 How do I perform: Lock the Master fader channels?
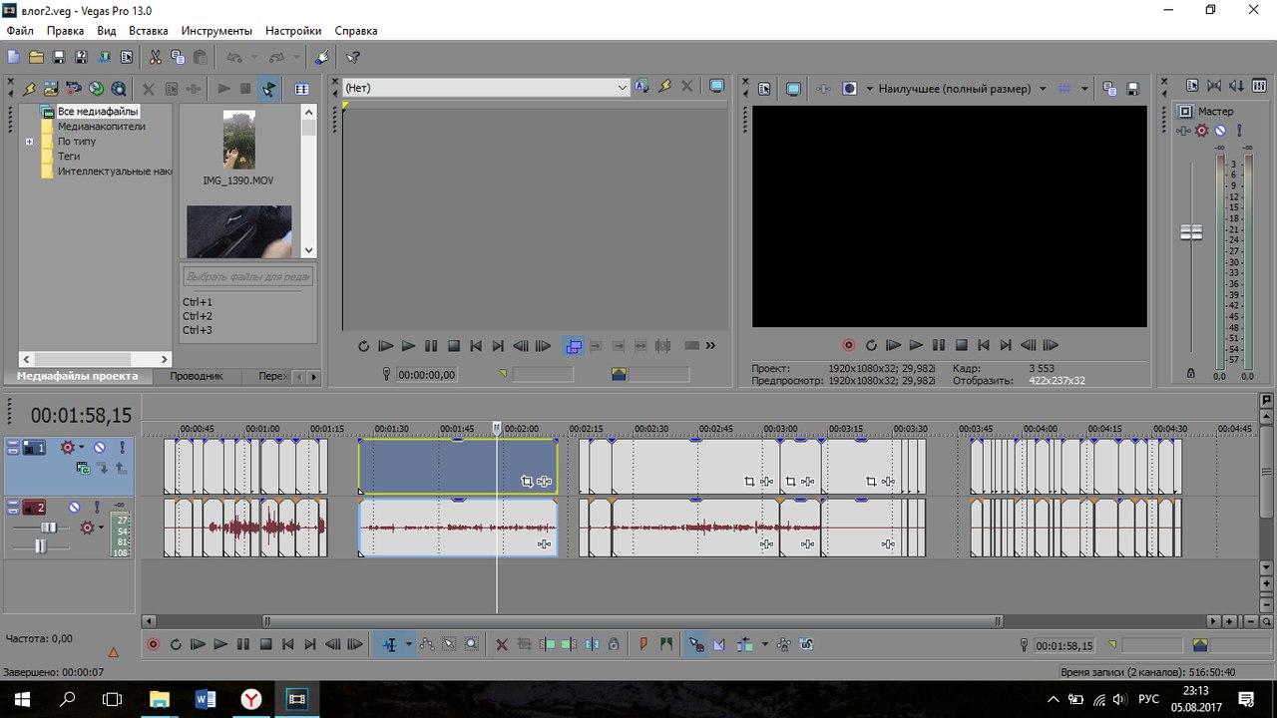point(1189,372)
